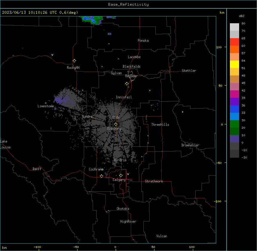Click the Calgary label

119,180
